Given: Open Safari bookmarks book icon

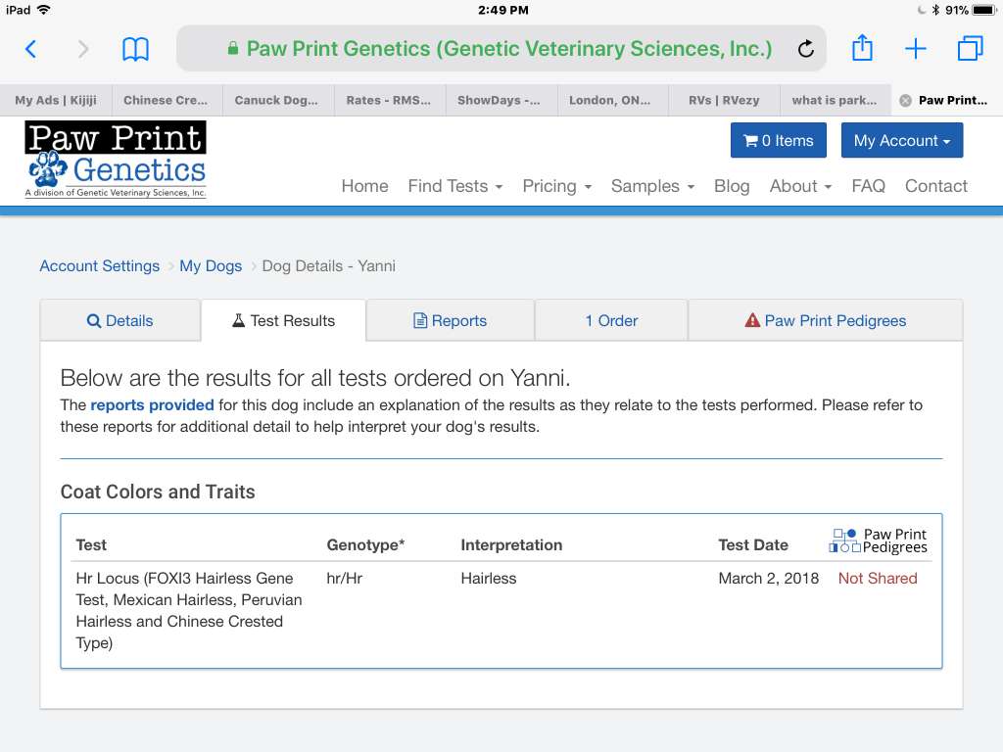Looking at the screenshot, I should [135, 49].
